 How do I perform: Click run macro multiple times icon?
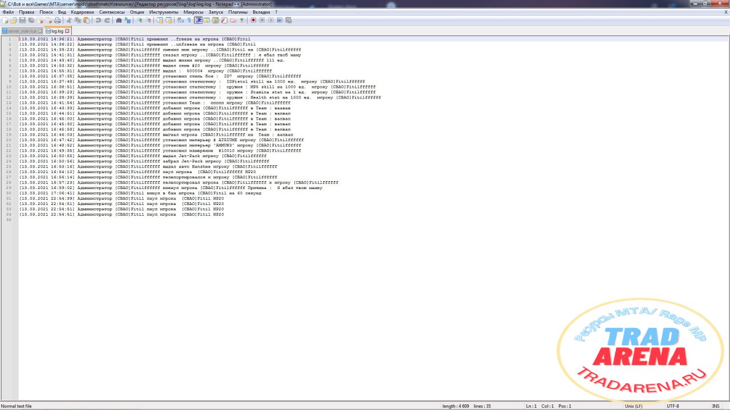(279, 20)
